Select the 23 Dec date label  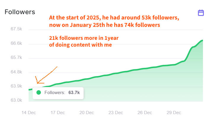(116, 112)
